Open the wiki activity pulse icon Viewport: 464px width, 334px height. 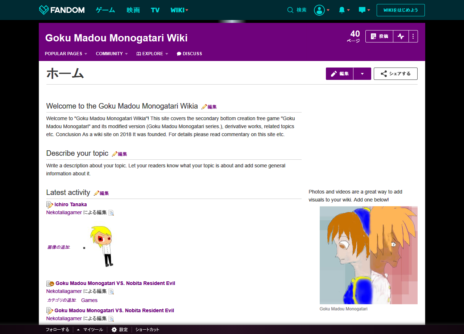(x=401, y=36)
